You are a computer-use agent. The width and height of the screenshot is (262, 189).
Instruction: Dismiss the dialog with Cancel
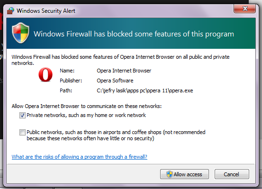tap(232, 174)
